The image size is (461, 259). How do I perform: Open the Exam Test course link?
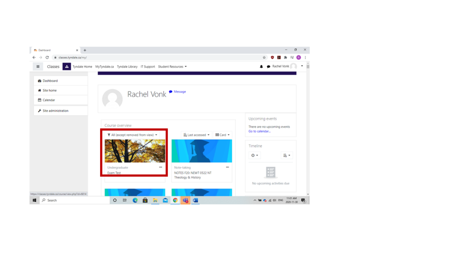[x=114, y=173]
